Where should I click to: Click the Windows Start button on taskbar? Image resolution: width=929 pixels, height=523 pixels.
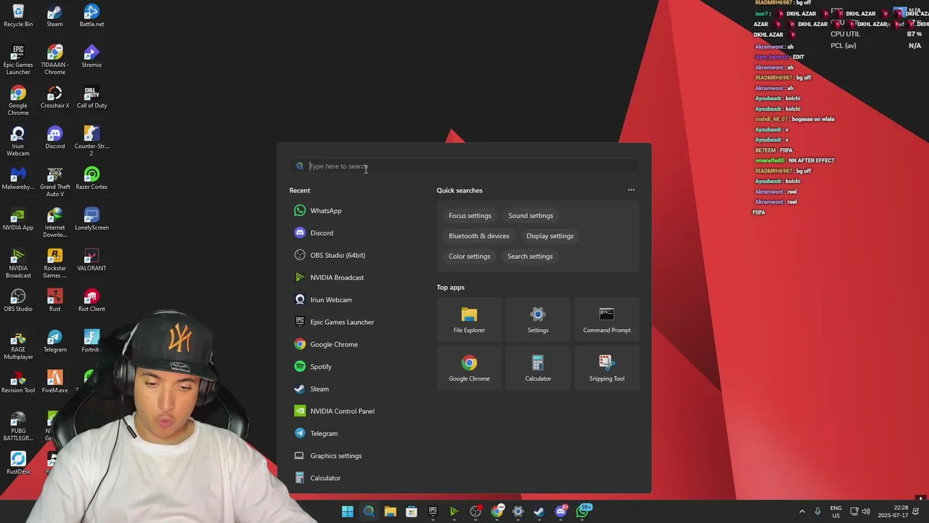[x=348, y=511]
